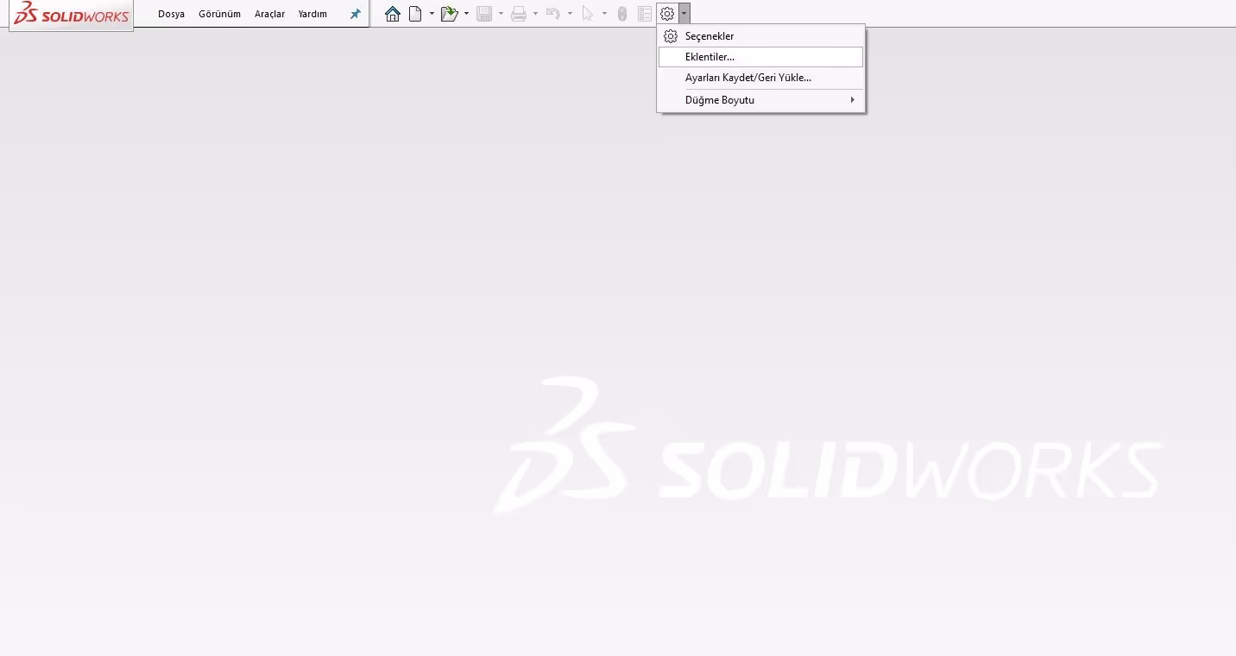This screenshot has height=656, width=1236.
Task: Open the Görünüm menu
Action: (x=219, y=14)
